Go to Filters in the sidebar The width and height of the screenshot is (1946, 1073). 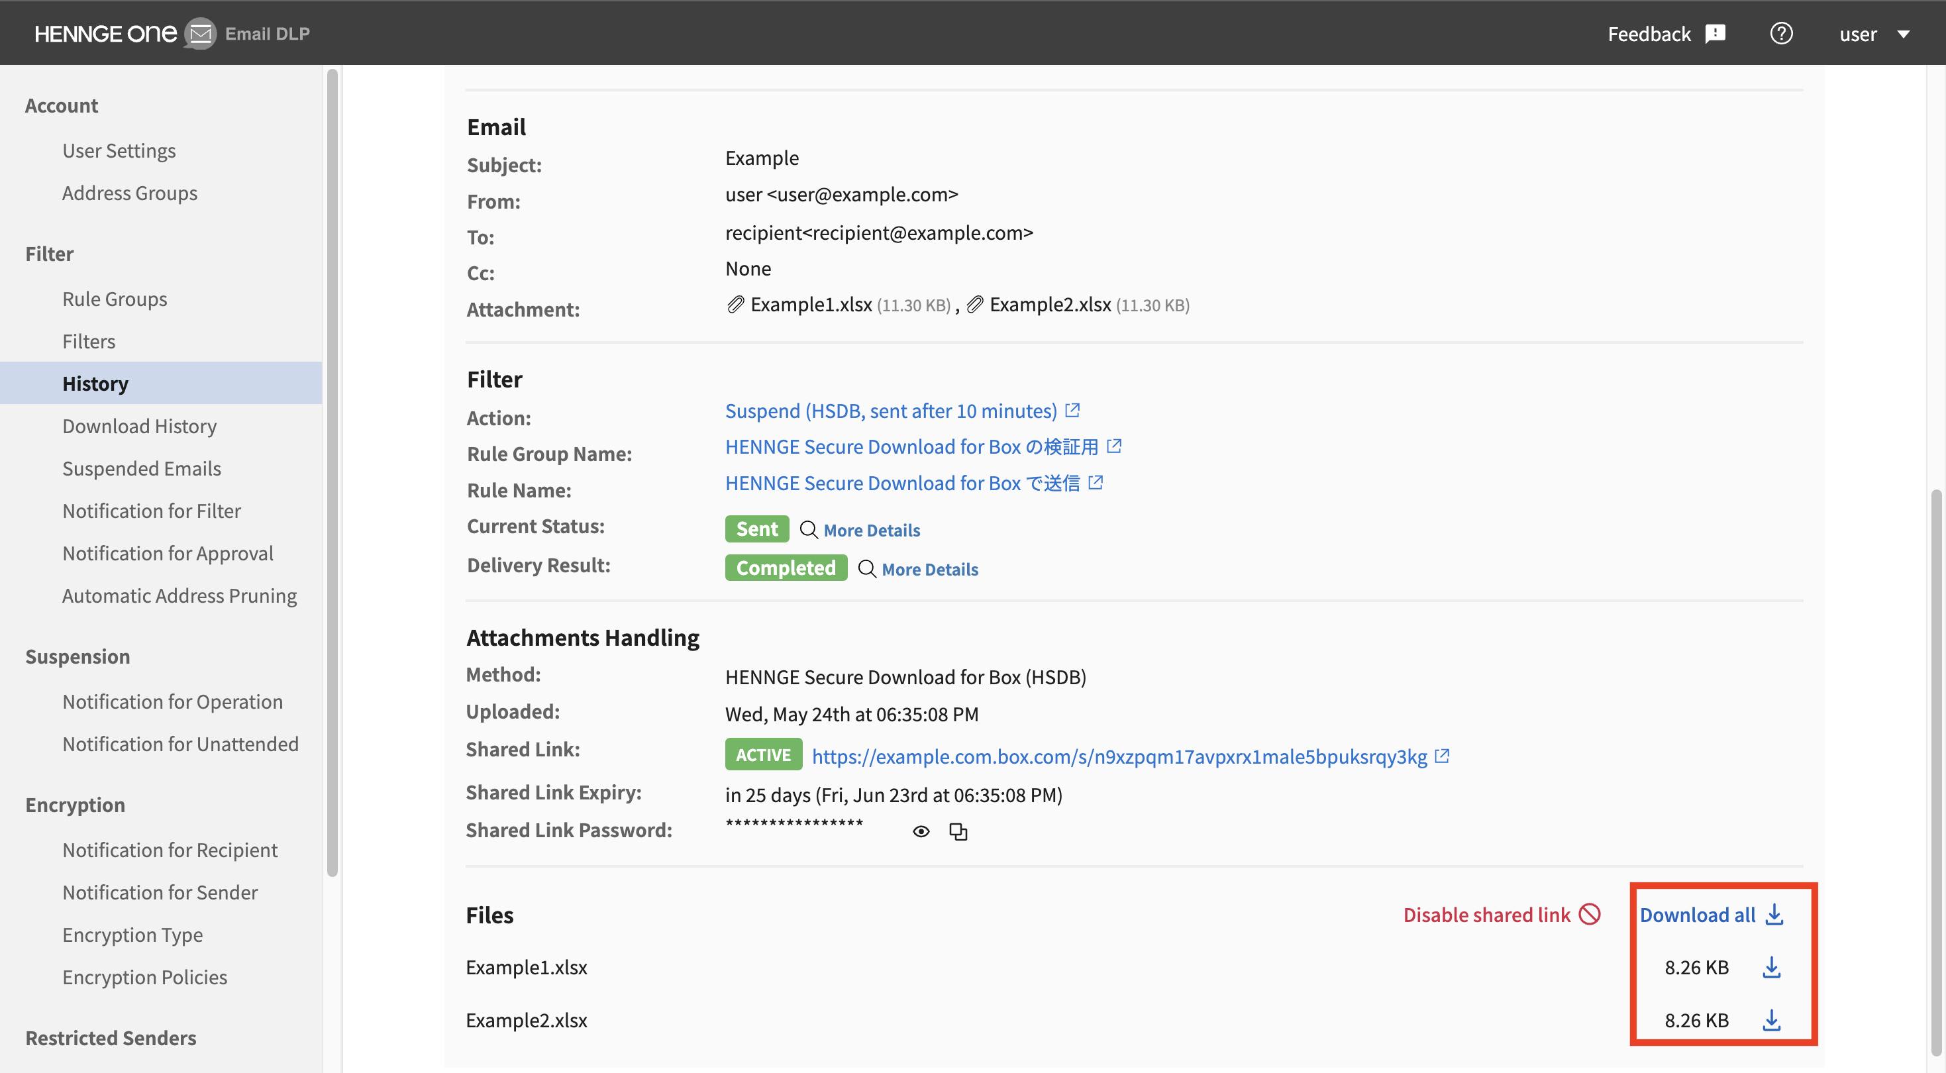(x=88, y=341)
